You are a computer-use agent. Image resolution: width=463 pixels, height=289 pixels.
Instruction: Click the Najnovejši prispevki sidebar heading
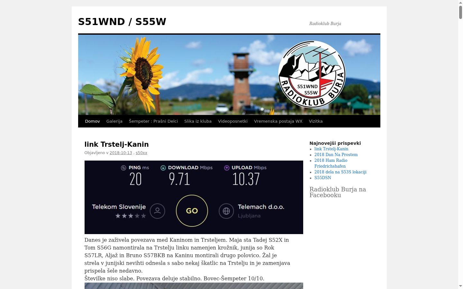335,143
